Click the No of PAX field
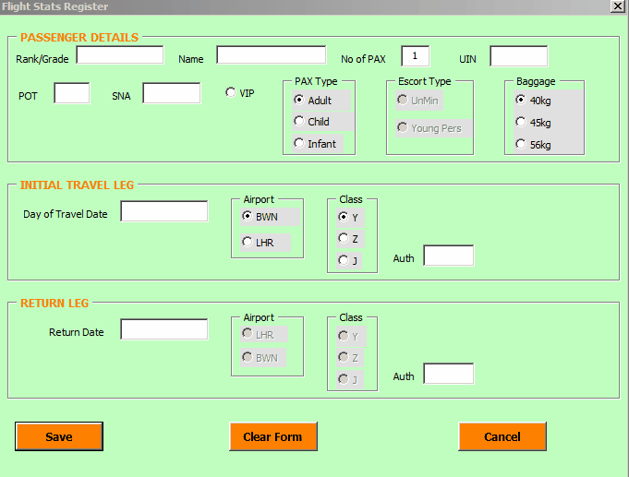 (x=416, y=55)
